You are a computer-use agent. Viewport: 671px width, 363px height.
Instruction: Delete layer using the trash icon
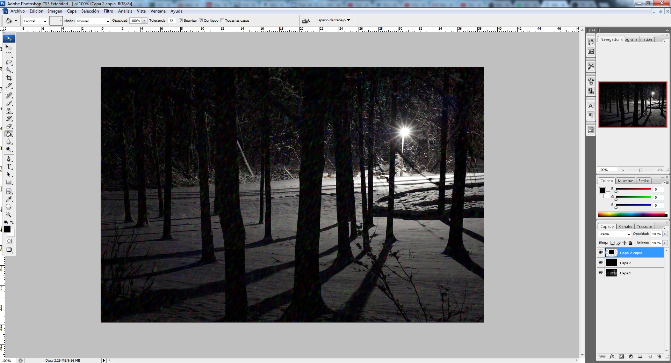[x=659, y=356]
